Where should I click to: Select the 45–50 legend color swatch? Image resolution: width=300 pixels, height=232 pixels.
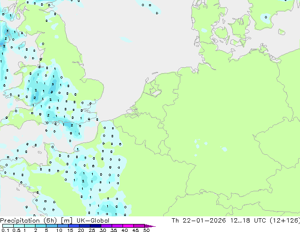click(139, 226)
